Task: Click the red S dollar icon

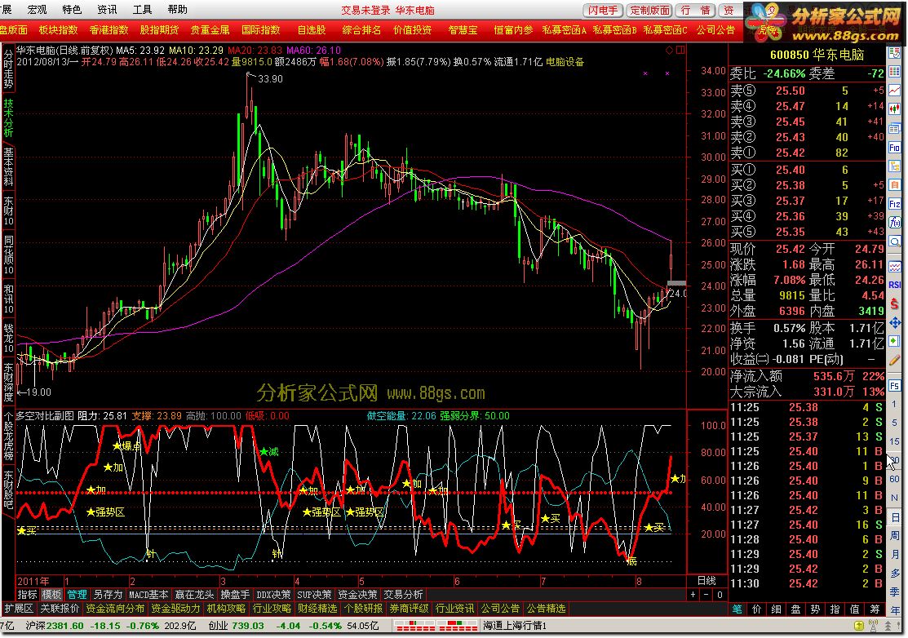Action: (x=895, y=303)
